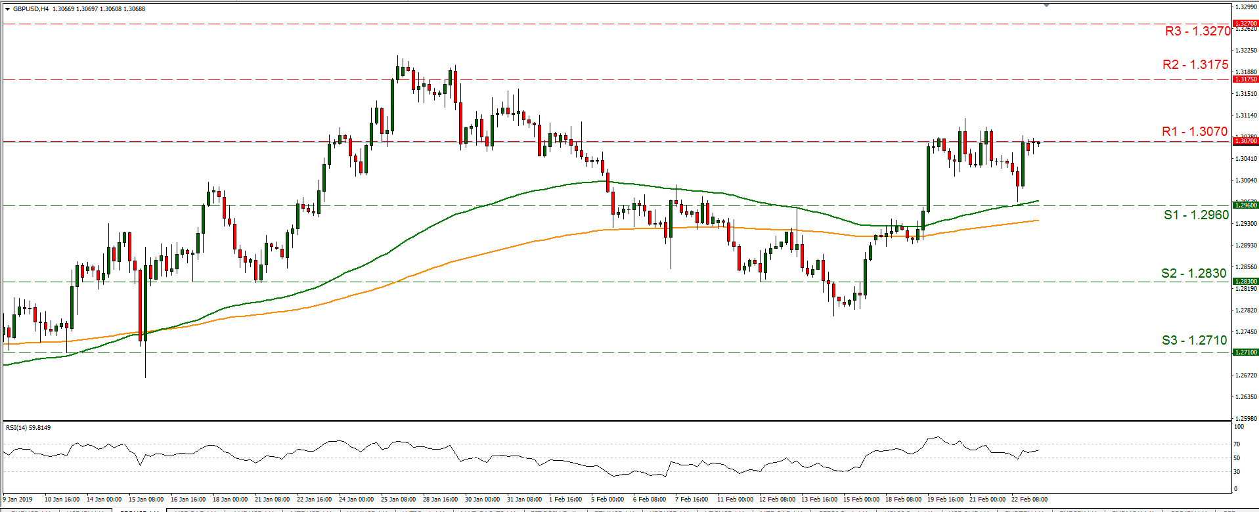Click the red 1.31750 price tag
The image size is (1259, 512).
pos(1246,79)
